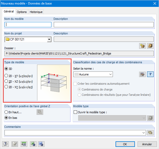Click the 3D model preview image
The image size is (159, 149).
54,83
